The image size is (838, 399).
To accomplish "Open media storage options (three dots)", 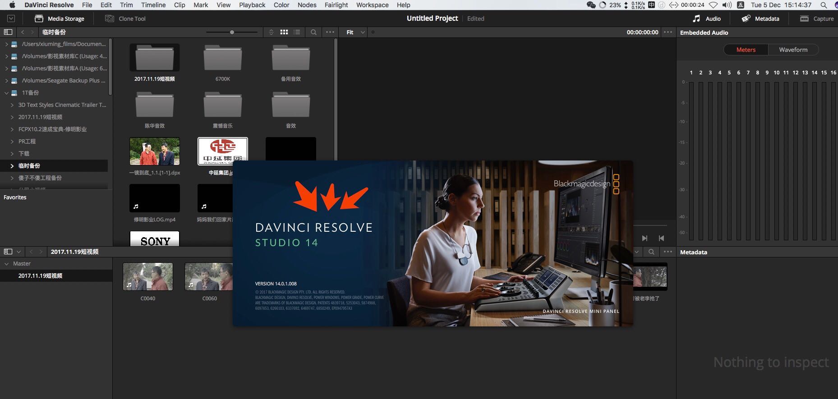I will [330, 32].
